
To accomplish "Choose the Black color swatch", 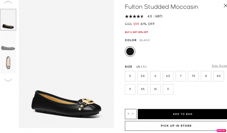I will (130, 51).
